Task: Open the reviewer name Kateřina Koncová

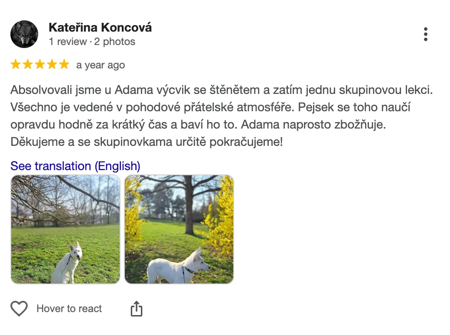Action: pos(101,27)
